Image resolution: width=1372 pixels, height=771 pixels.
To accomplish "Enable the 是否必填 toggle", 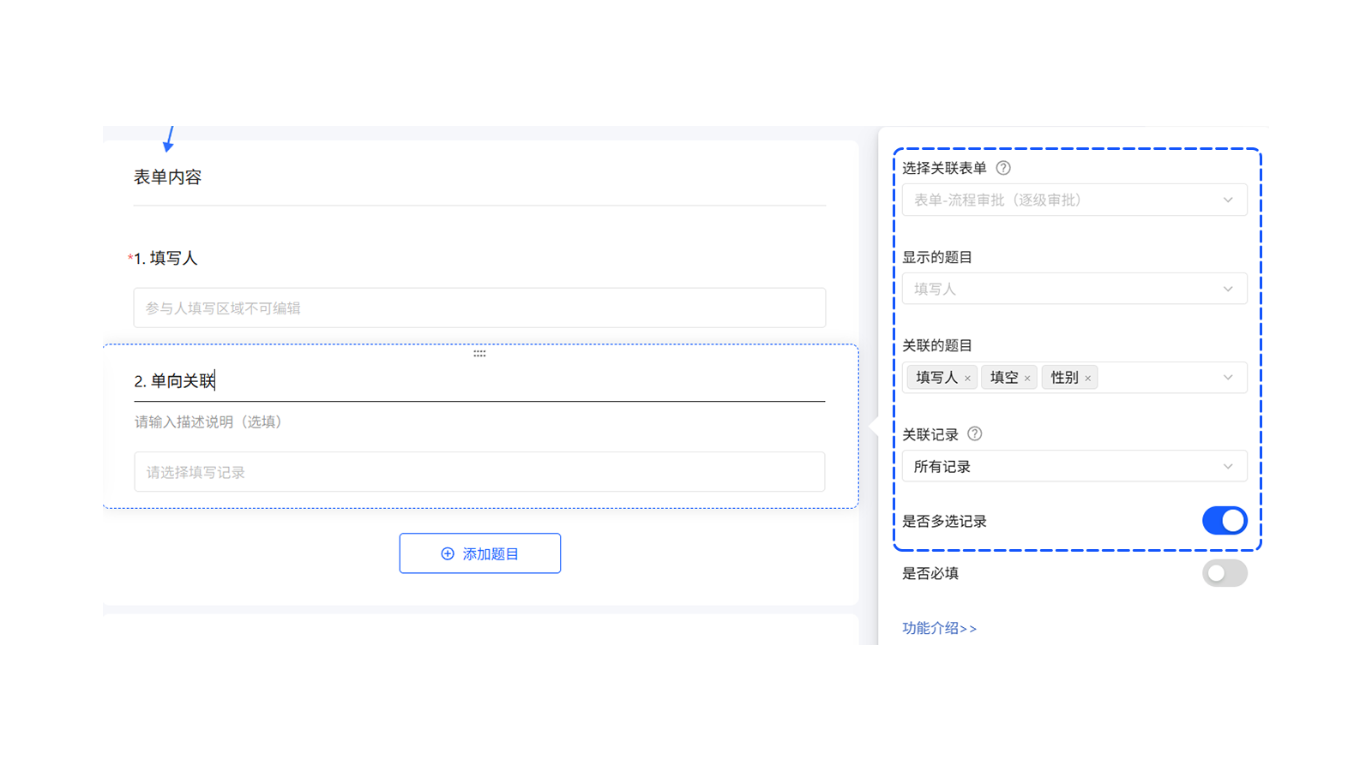I will (1225, 573).
